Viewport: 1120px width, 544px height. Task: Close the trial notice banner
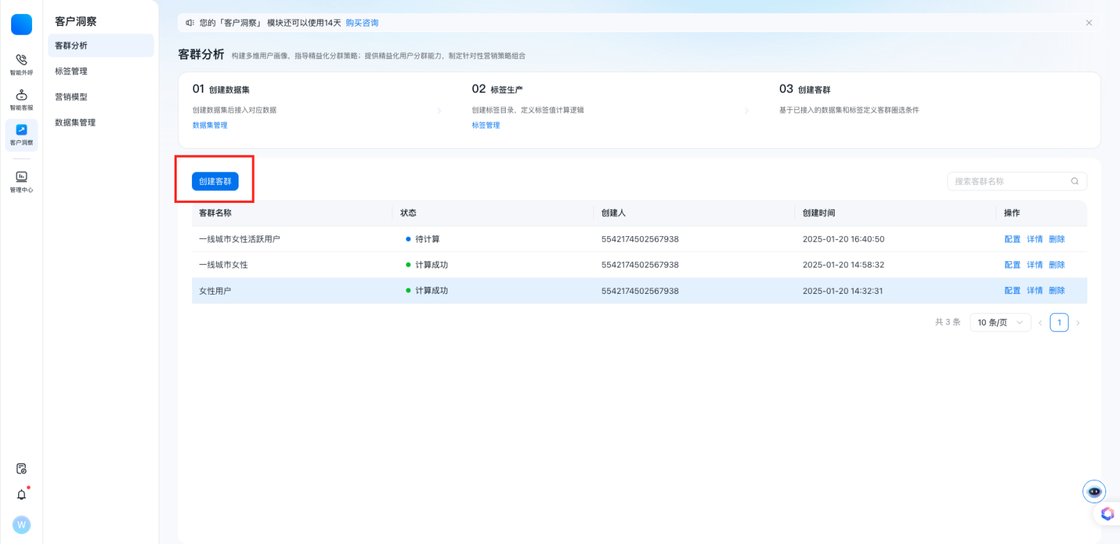[x=1089, y=23]
